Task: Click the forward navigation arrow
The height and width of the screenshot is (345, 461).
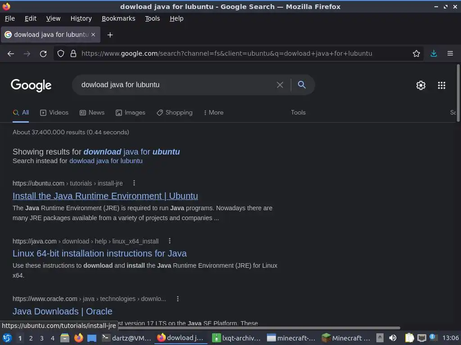Action: [27, 54]
